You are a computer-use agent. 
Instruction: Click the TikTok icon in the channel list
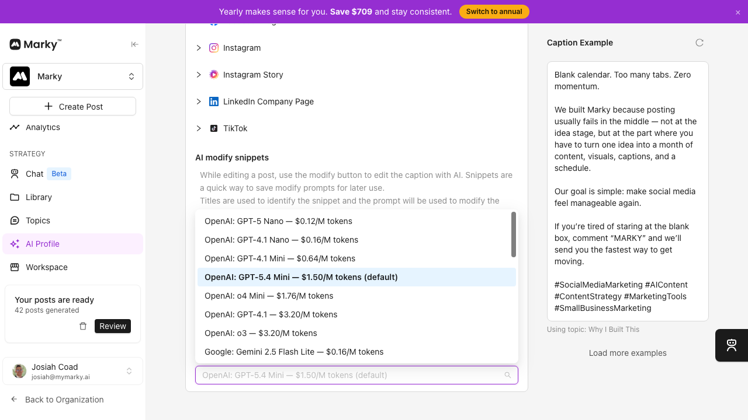coord(214,128)
